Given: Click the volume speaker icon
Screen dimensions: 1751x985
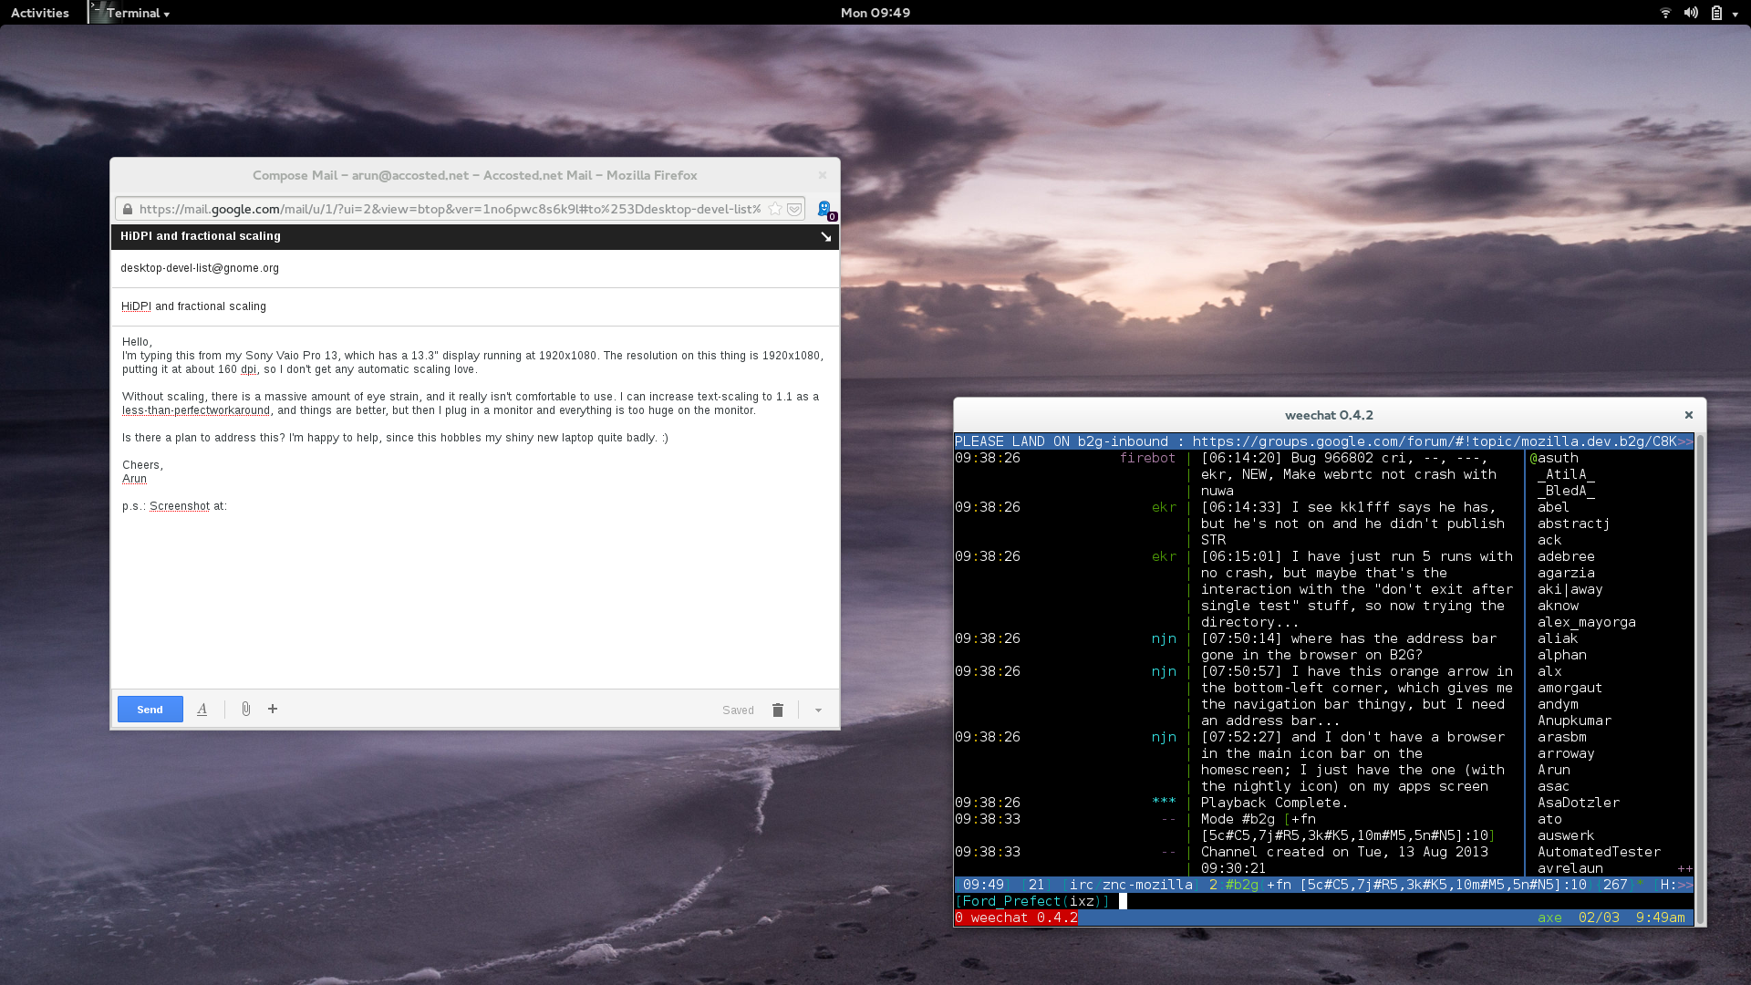Looking at the screenshot, I should pos(1691,13).
